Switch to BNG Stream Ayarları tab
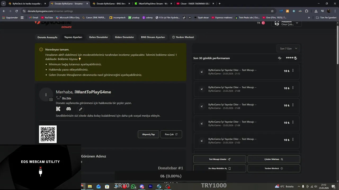The image size is (339, 190). click(x=153, y=37)
